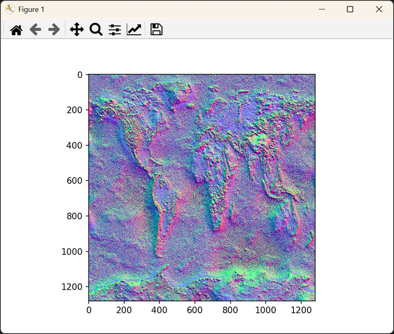Click the x-axis tick label 600
394x334 pixels.
195,310
